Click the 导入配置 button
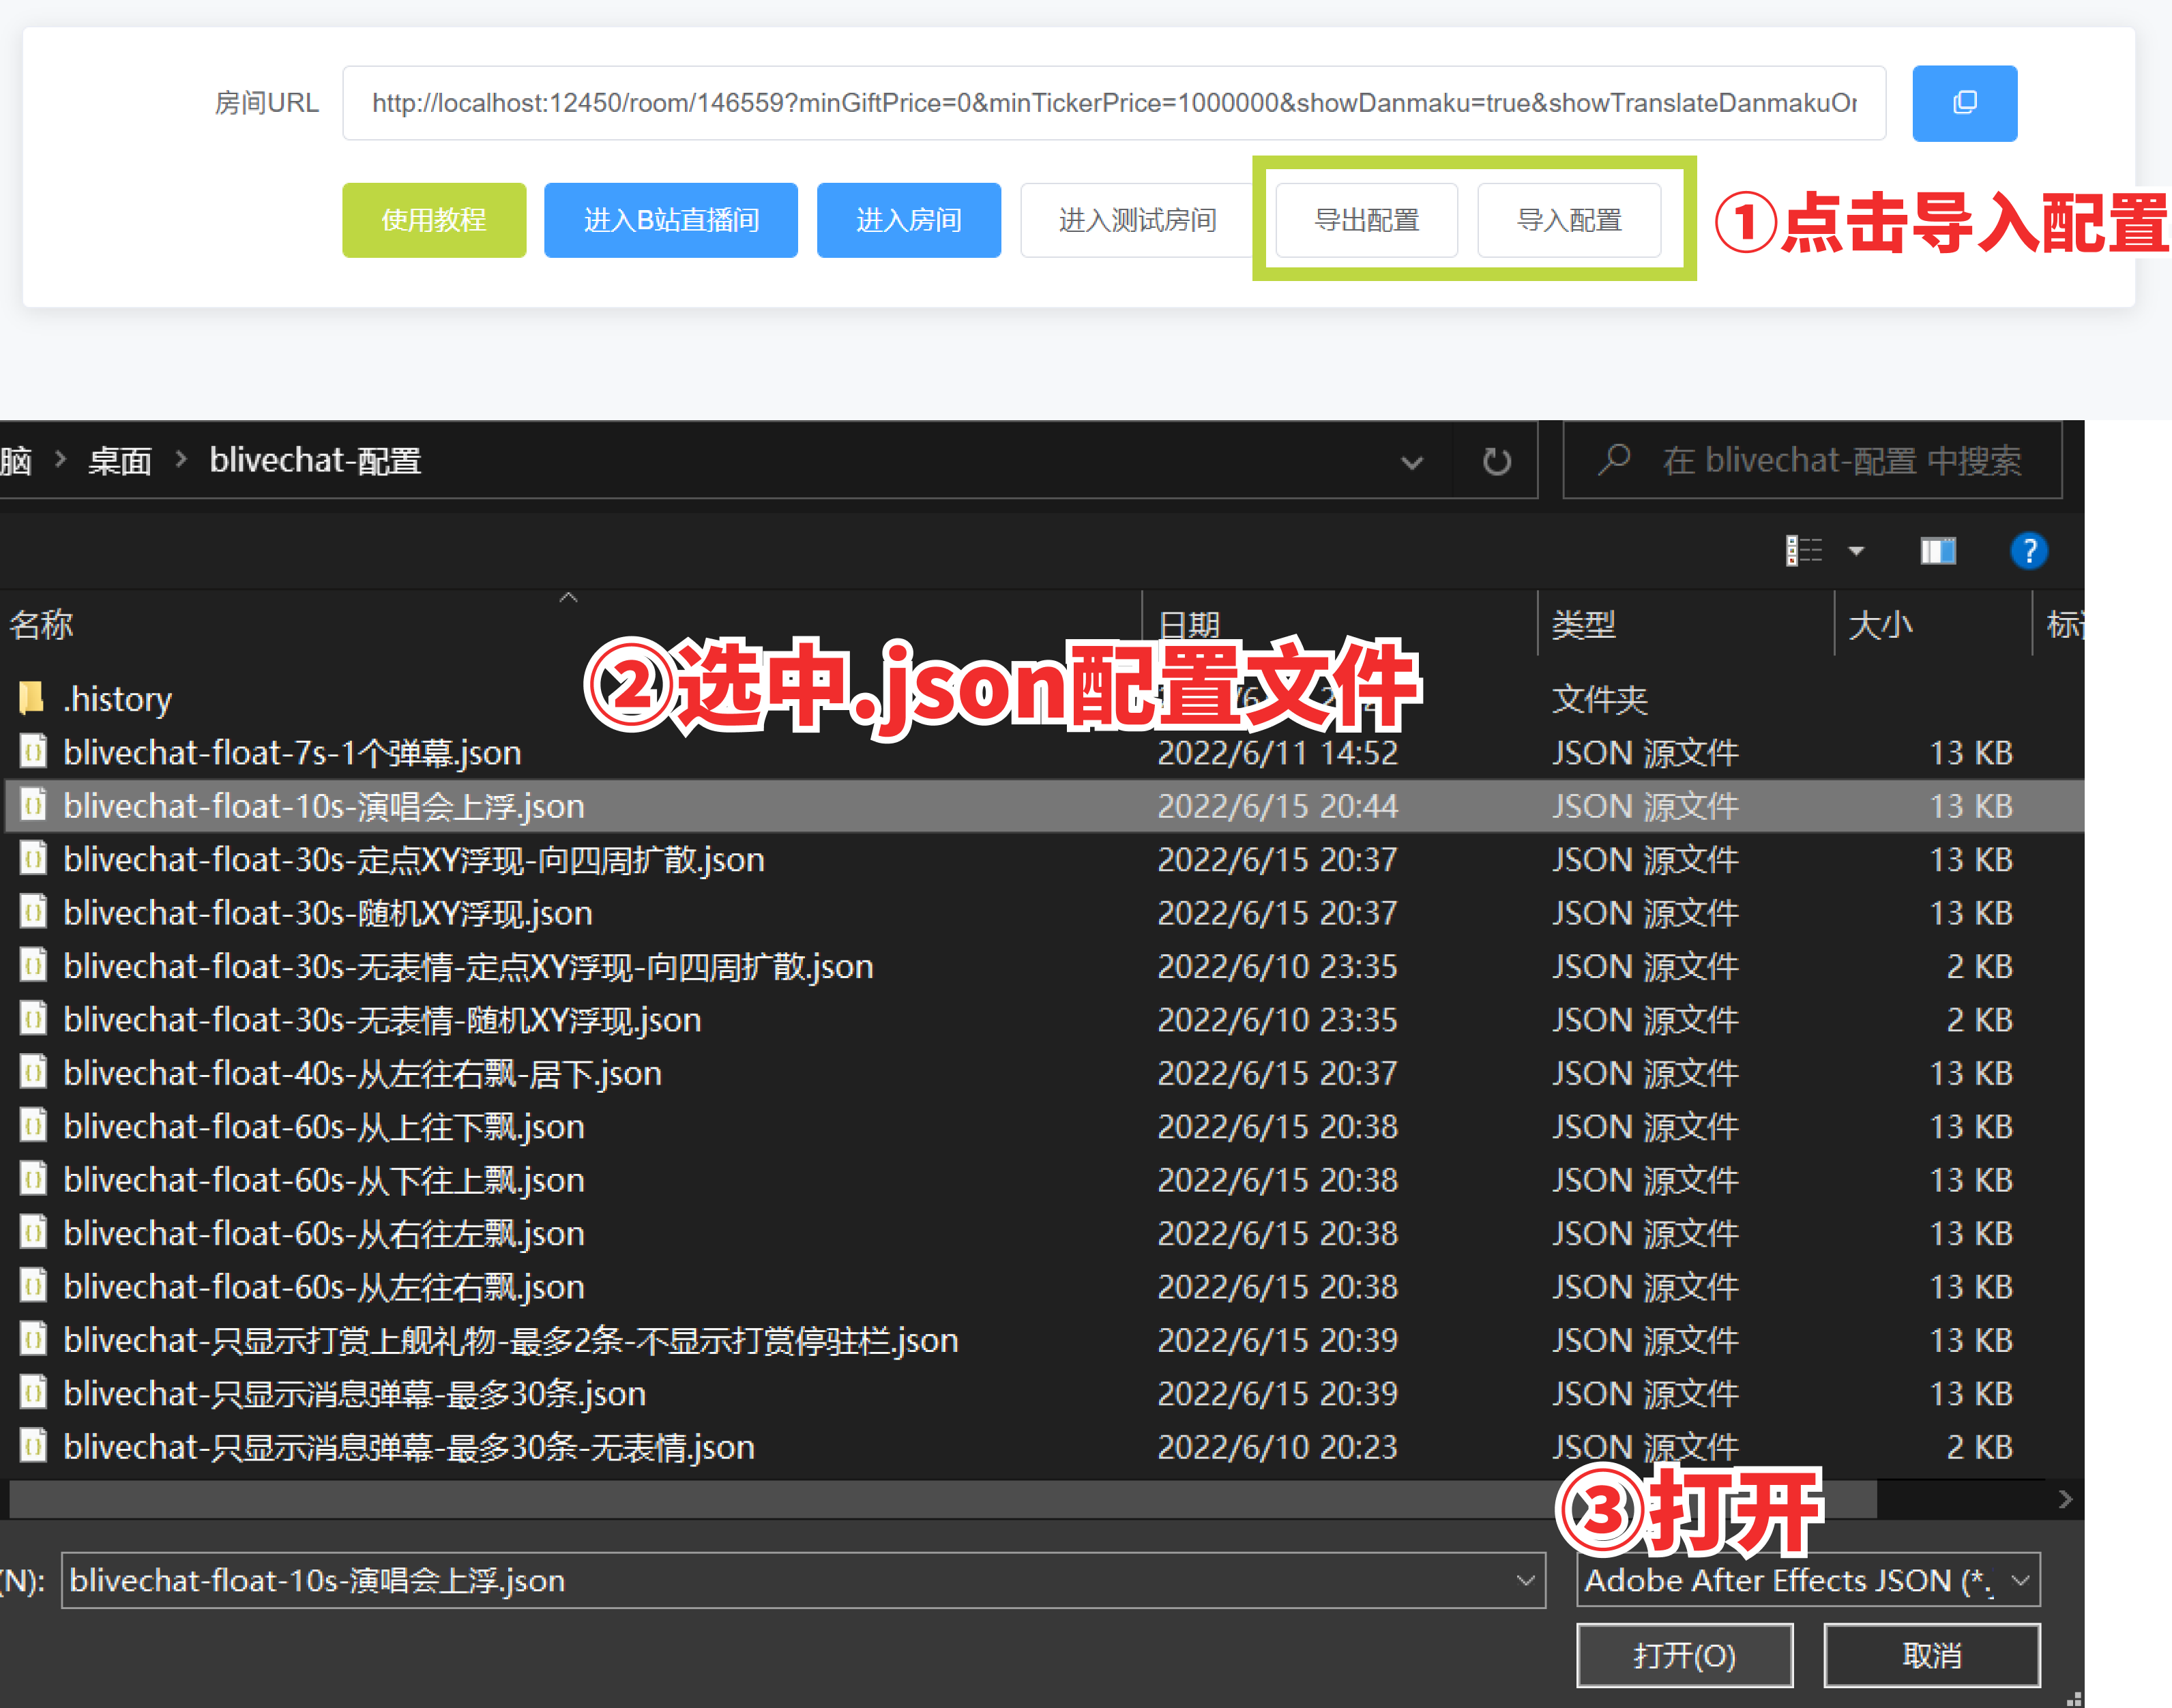This screenshot has height=1708, width=2172. (1568, 220)
